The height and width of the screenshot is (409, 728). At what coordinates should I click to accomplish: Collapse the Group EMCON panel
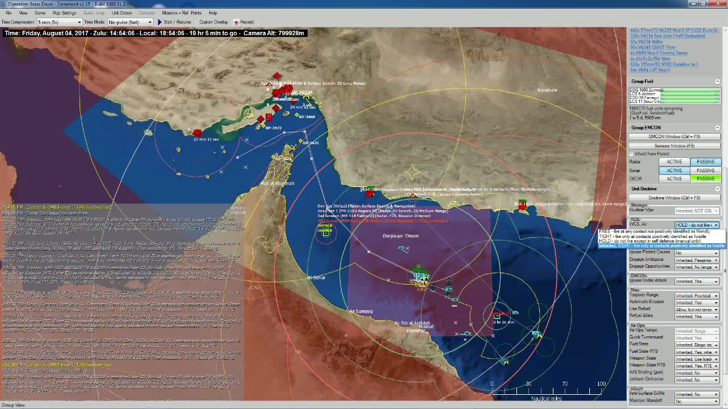tap(717, 127)
